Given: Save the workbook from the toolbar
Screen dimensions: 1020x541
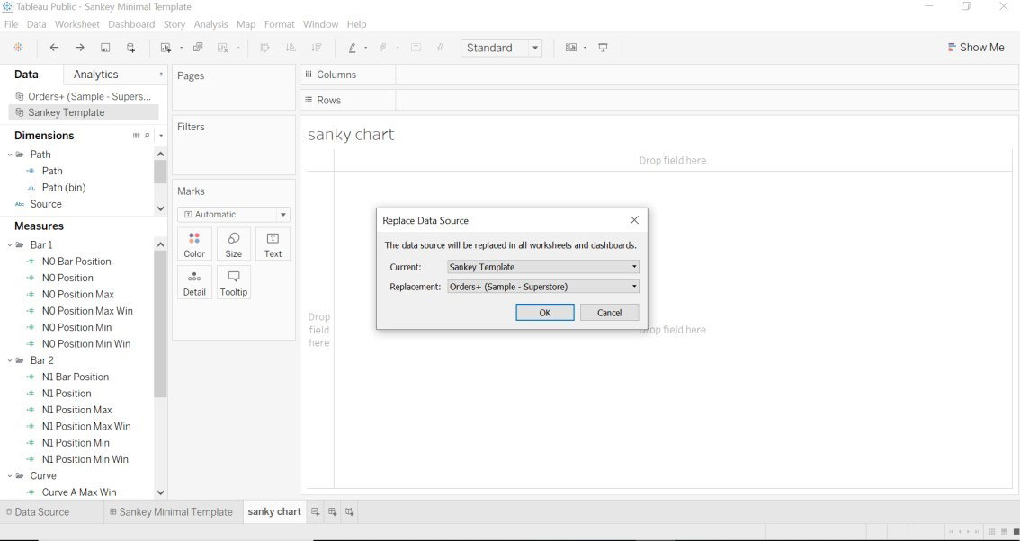Looking at the screenshot, I should (105, 47).
